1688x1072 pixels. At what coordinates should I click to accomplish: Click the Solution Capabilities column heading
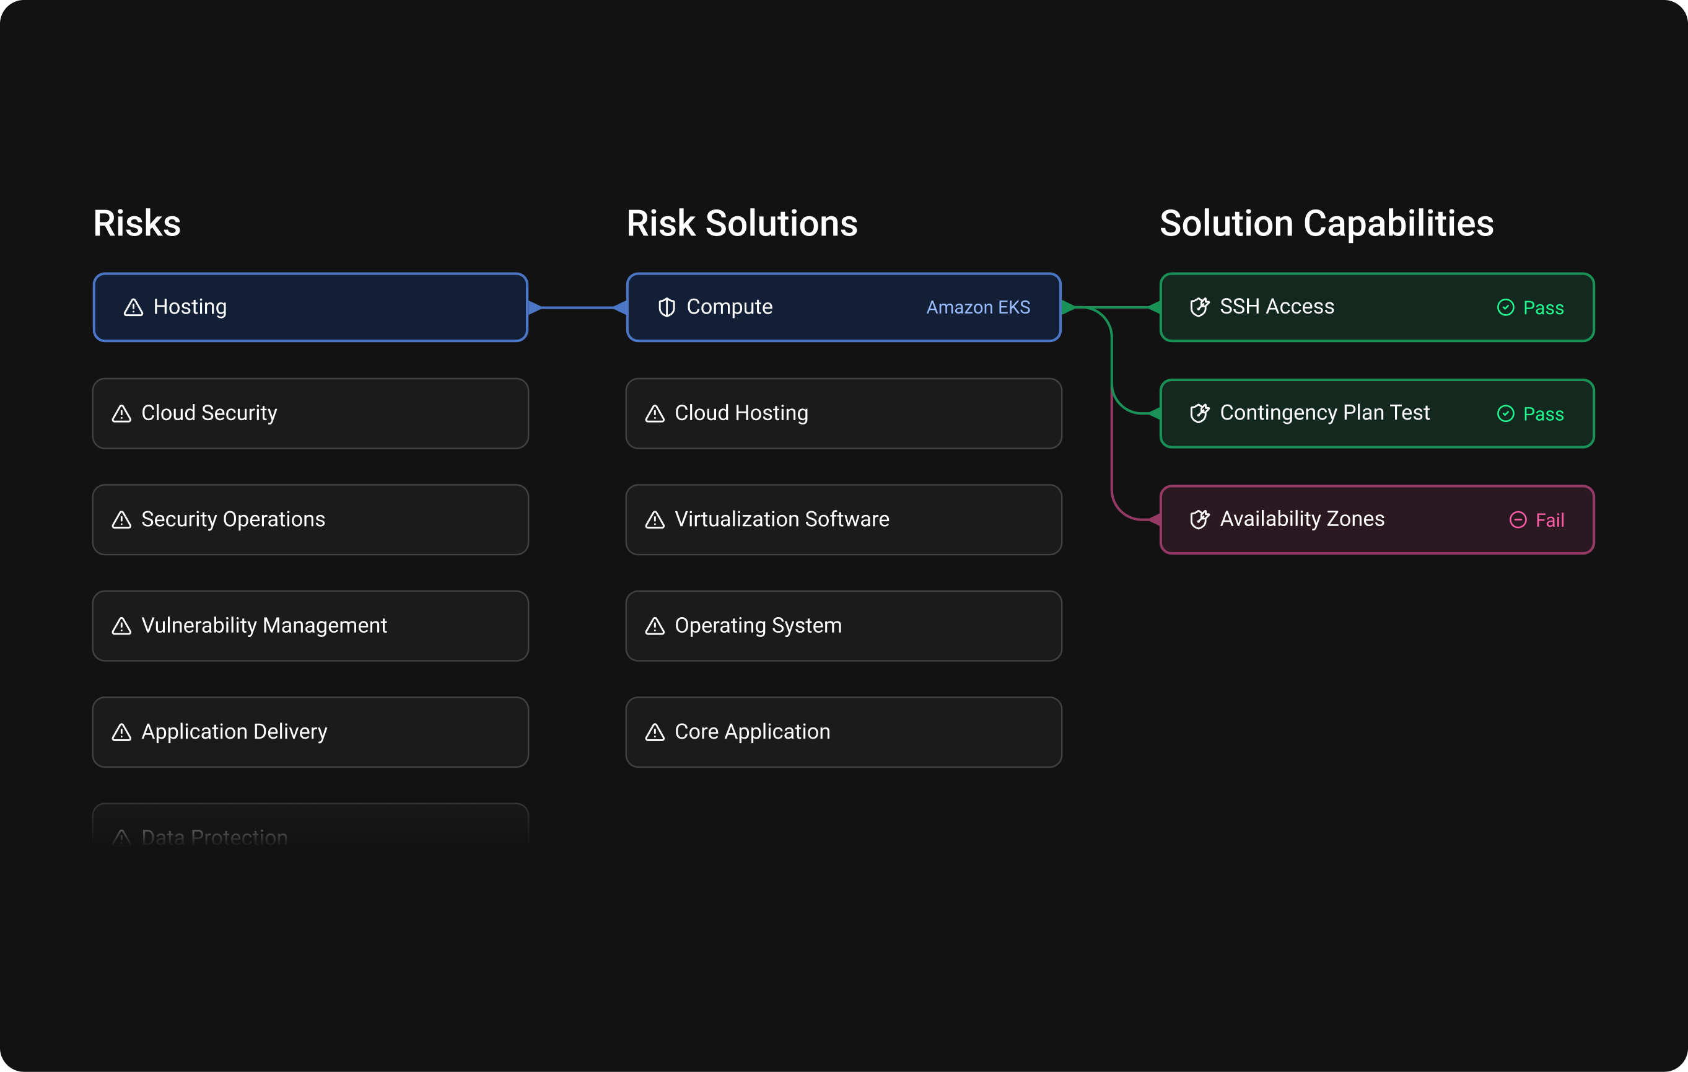[1327, 224]
